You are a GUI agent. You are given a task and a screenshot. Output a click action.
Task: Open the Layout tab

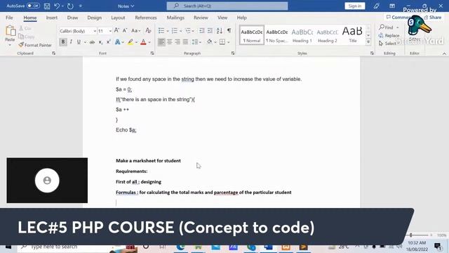click(118, 18)
